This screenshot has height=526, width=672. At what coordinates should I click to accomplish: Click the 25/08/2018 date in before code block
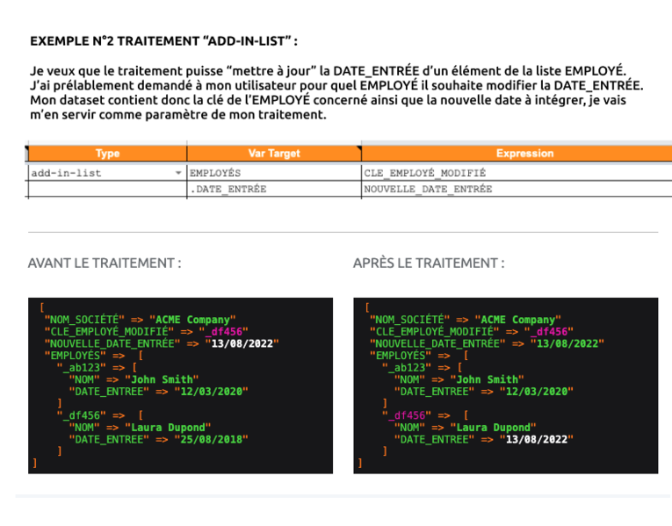212,439
